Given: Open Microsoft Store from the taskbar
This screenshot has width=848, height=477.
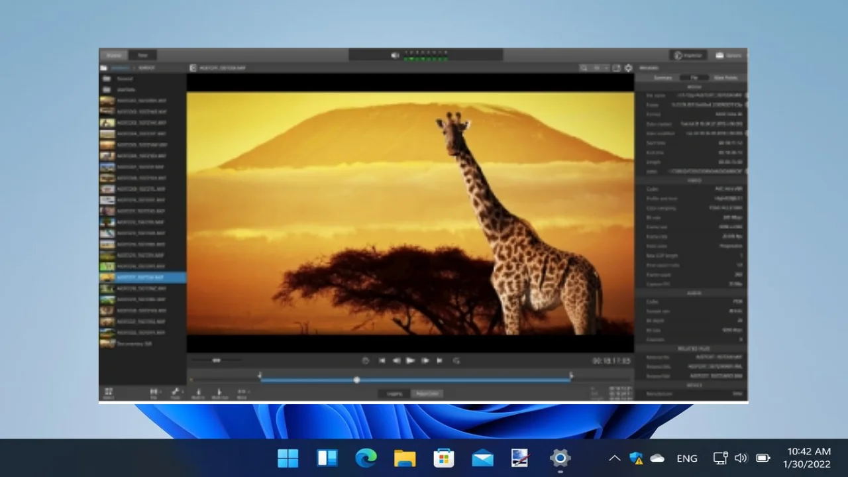Looking at the screenshot, I should (x=444, y=458).
